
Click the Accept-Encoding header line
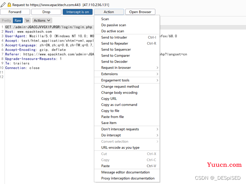click(x=35, y=50)
